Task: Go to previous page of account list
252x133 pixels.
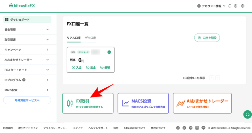Action: tap(212, 78)
